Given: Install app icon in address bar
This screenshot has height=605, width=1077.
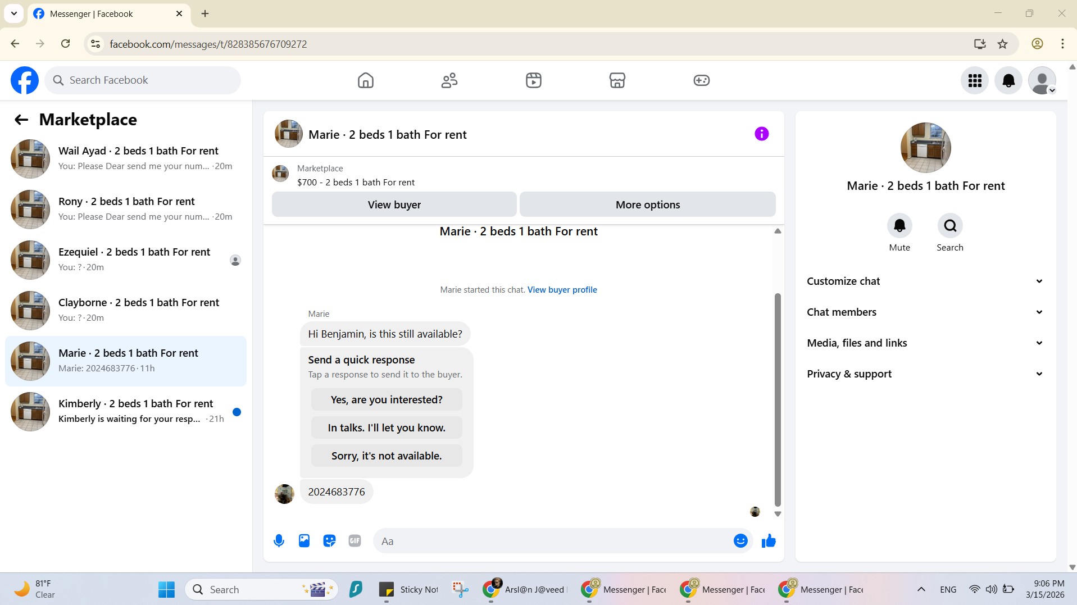Looking at the screenshot, I should tap(980, 44).
